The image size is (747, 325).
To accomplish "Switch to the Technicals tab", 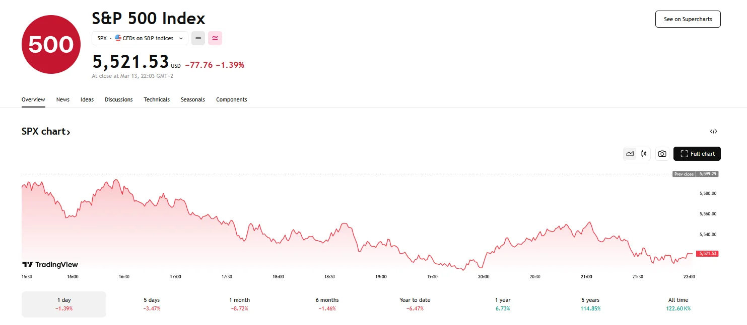I will click(x=157, y=99).
